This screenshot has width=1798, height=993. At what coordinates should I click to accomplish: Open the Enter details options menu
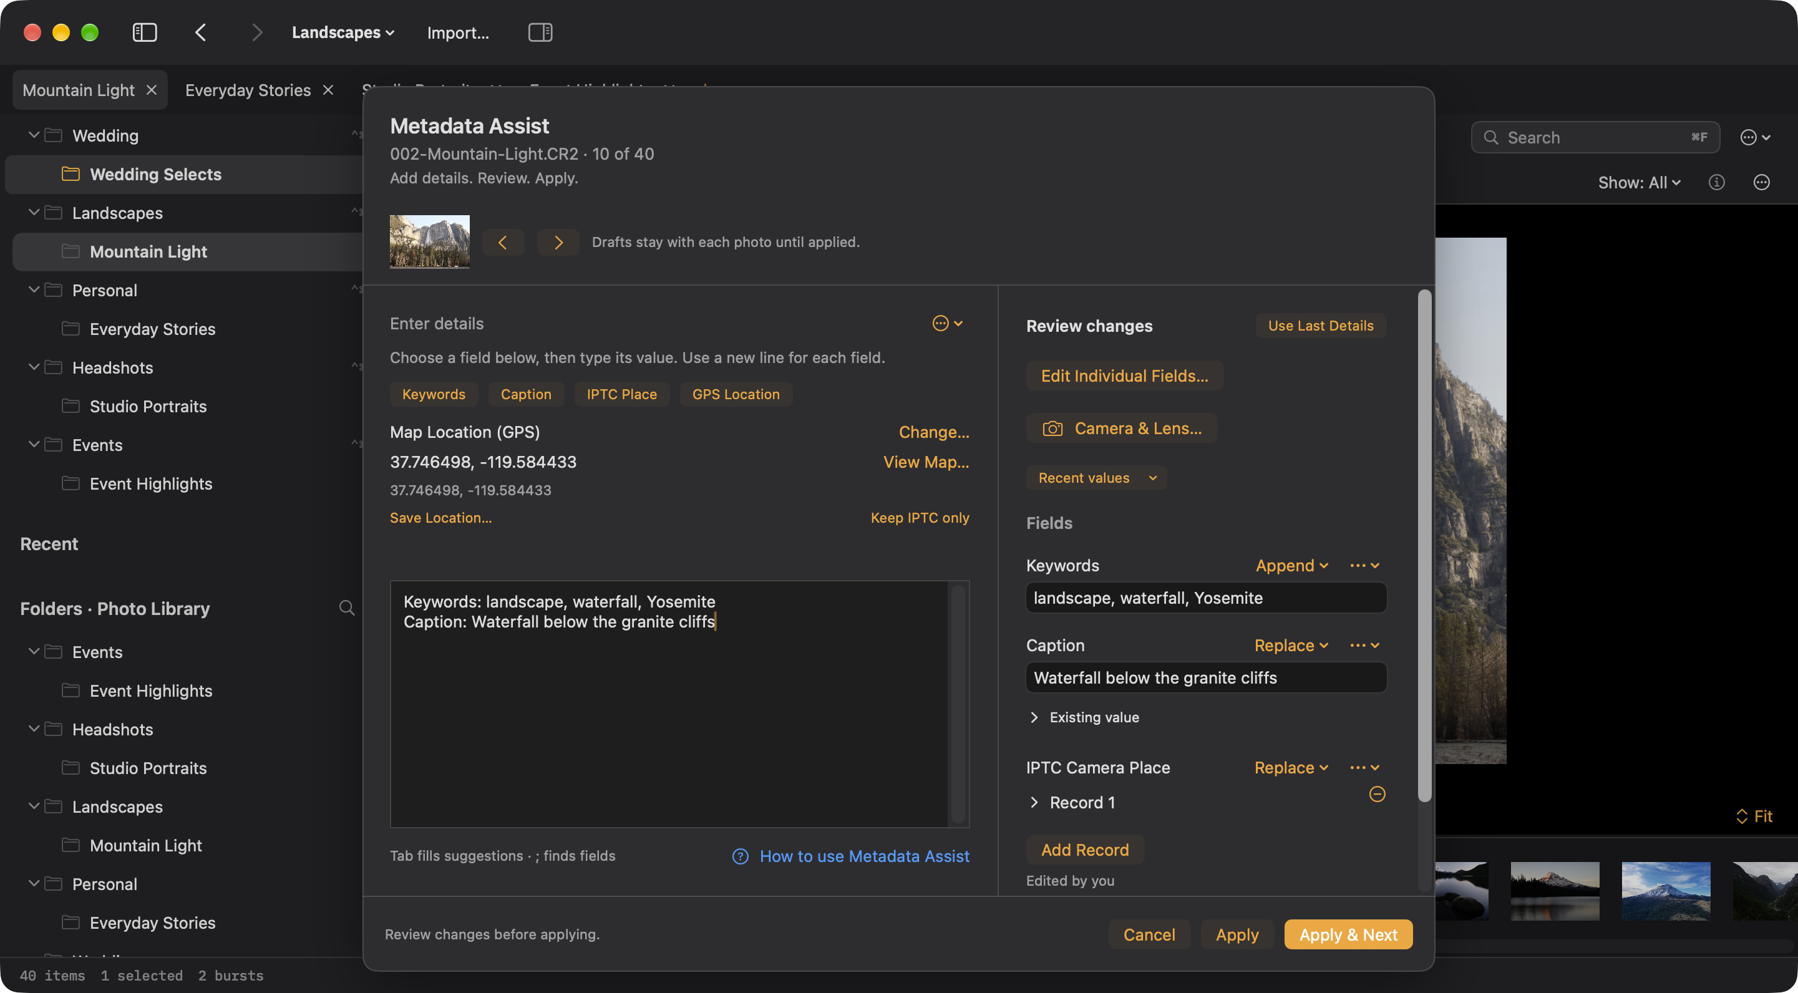pyautogui.click(x=948, y=323)
